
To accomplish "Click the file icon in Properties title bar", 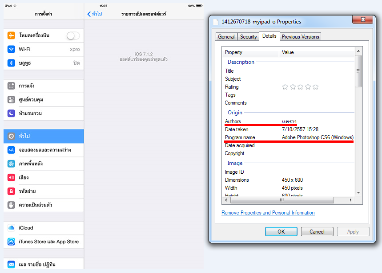I will click(x=216, y=22).
